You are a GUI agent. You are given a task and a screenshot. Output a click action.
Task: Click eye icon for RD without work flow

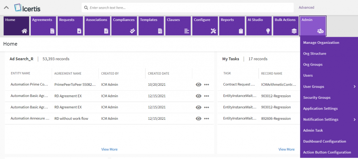(x=199, y=119)
